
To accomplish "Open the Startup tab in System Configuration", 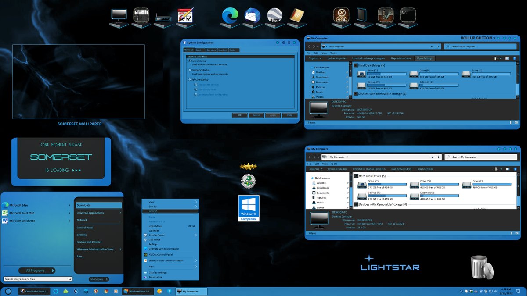I will (x=223, y=50).
